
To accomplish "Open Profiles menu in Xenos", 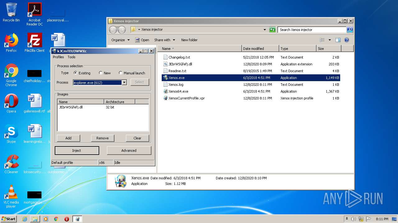I will [58, 57].
